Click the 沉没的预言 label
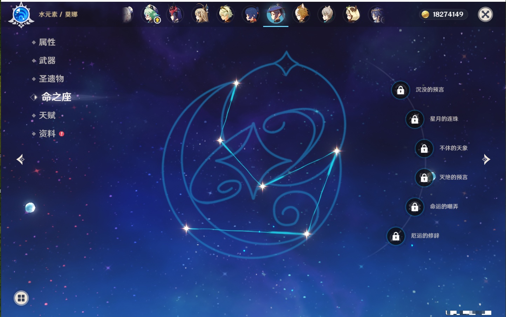This screenshot has height=317, width=506. pyautogui.click(x=430, y=90)
